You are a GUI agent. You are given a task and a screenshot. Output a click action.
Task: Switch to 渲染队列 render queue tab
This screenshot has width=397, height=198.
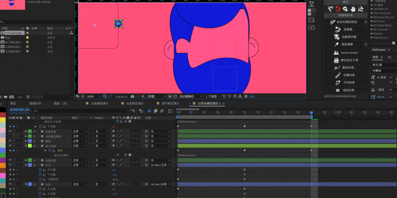click(x=35, y=103)
